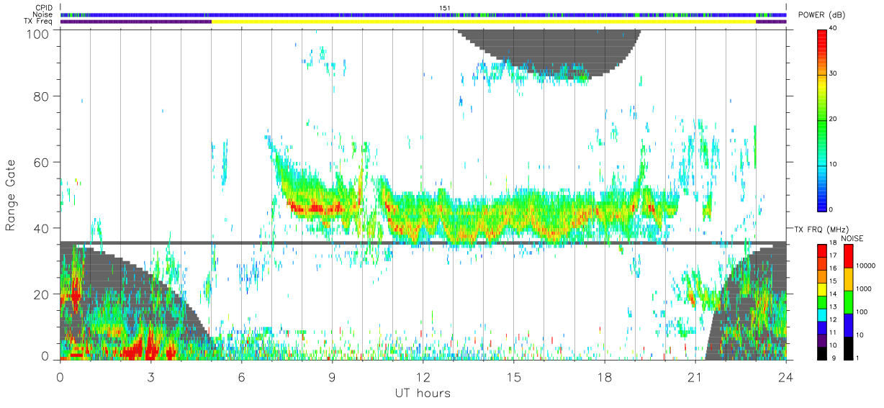This screenshot has height=408, width=884.
Task: Click the gray horizontal band at gate 36
Action: pos(423,243)
